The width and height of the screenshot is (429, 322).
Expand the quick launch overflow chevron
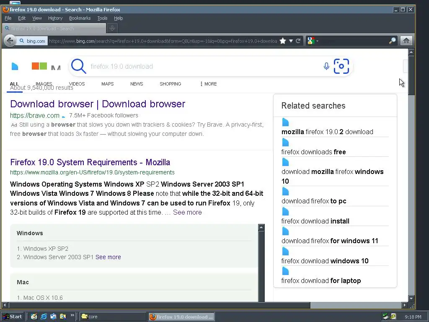[x=72, y=315]
